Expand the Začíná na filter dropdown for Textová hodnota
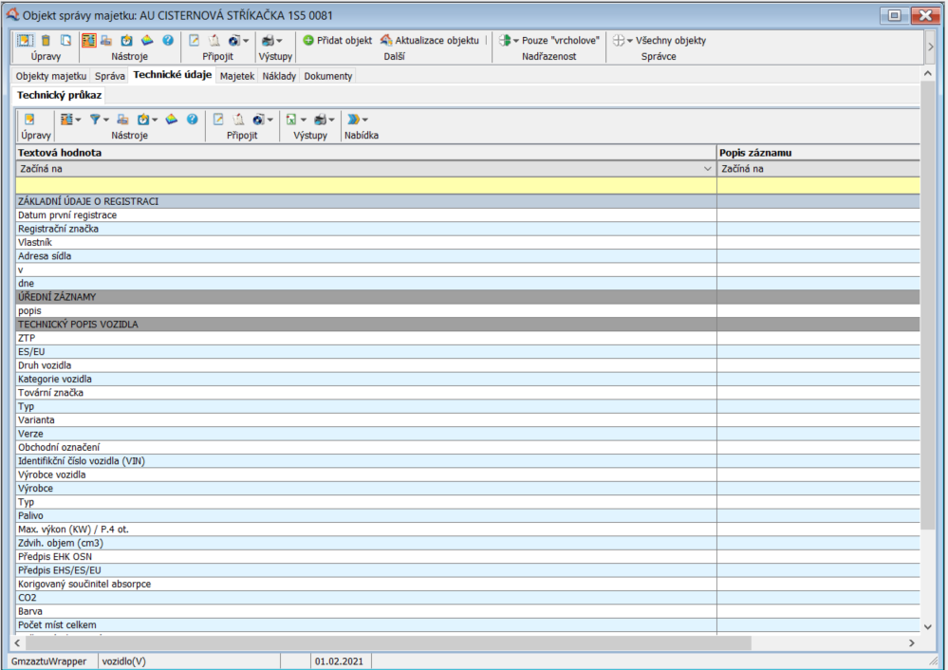Image resolution: width=948 pixels, height=670 pixels. 707,169
